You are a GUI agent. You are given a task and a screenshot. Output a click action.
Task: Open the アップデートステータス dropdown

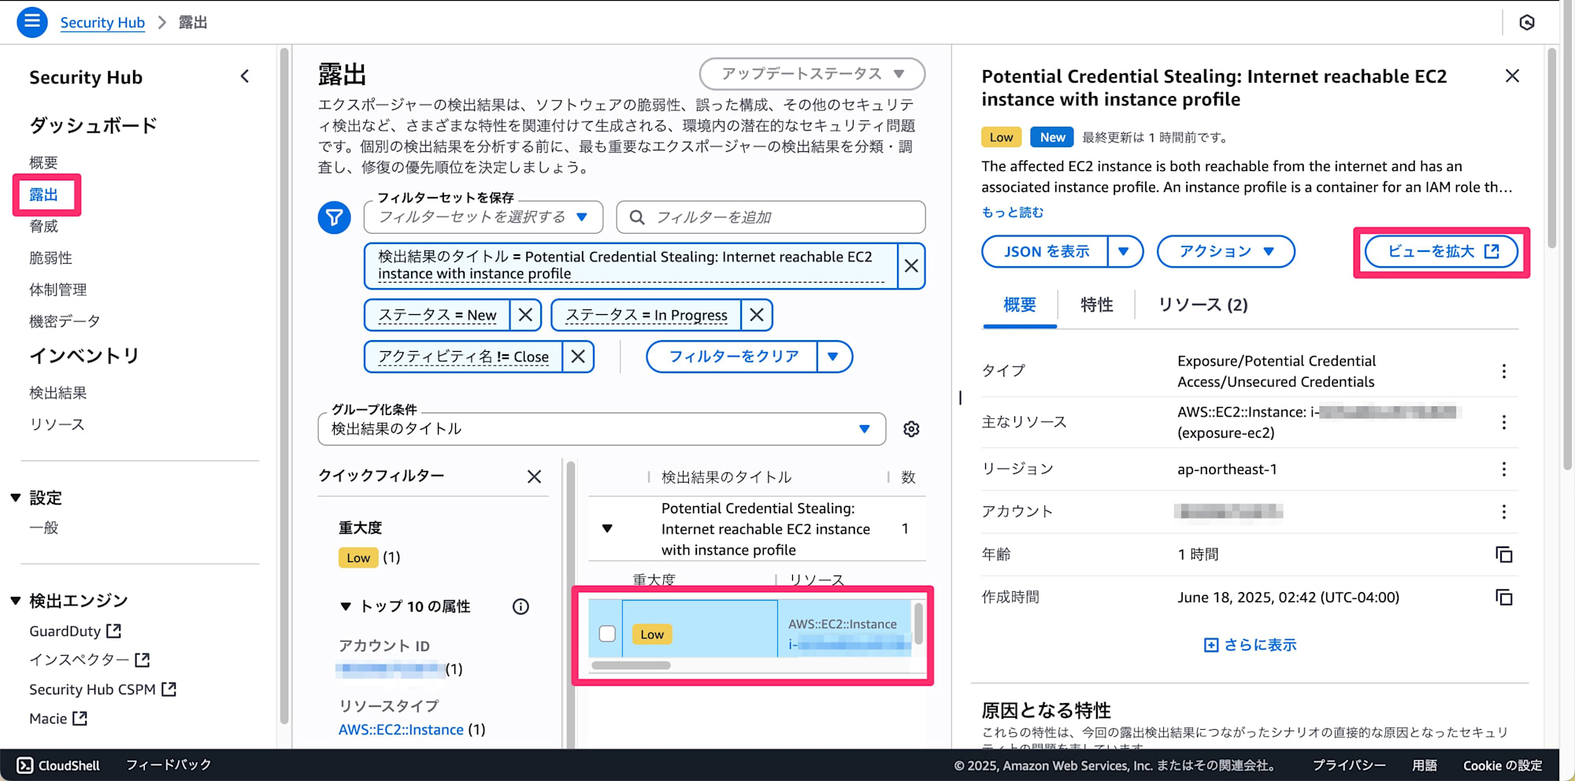coord(812,74)
